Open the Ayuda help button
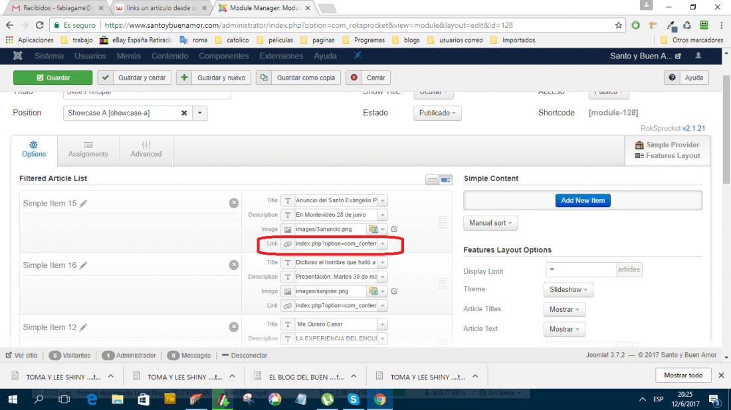This screenshot has width=731, height=410. pos(686,78)
